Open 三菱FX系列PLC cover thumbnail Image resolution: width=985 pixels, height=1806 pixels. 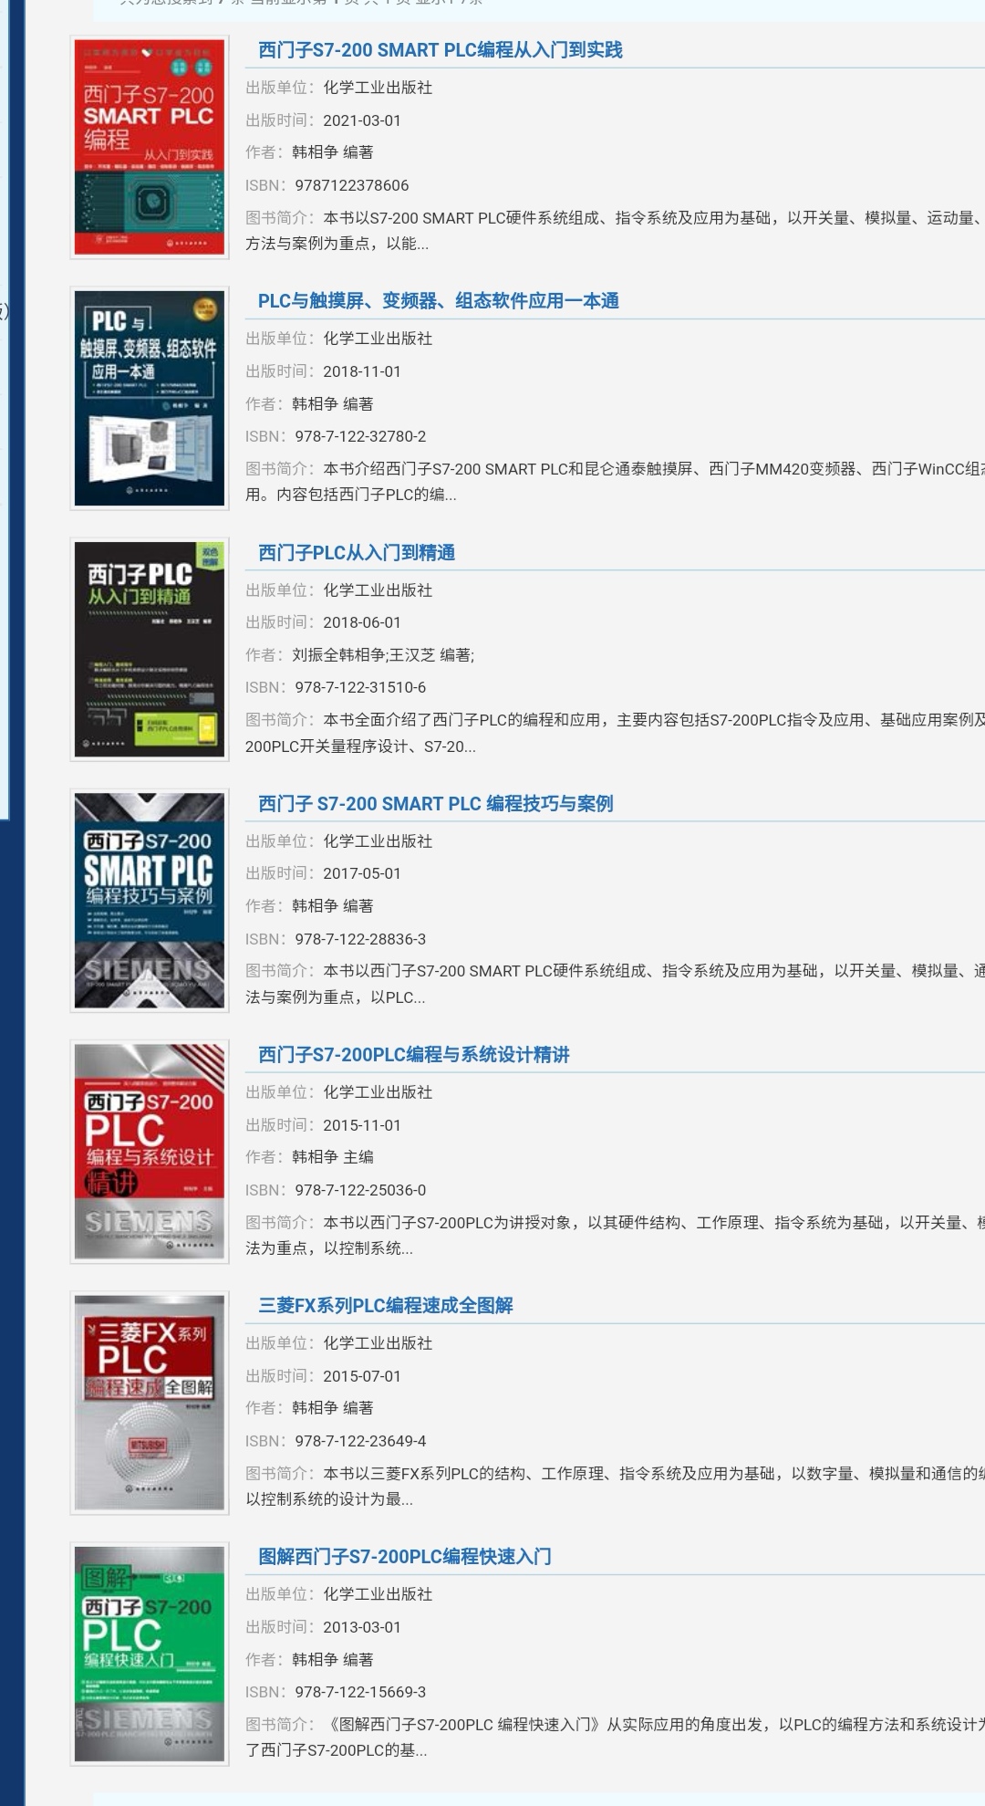[149, 1402]
